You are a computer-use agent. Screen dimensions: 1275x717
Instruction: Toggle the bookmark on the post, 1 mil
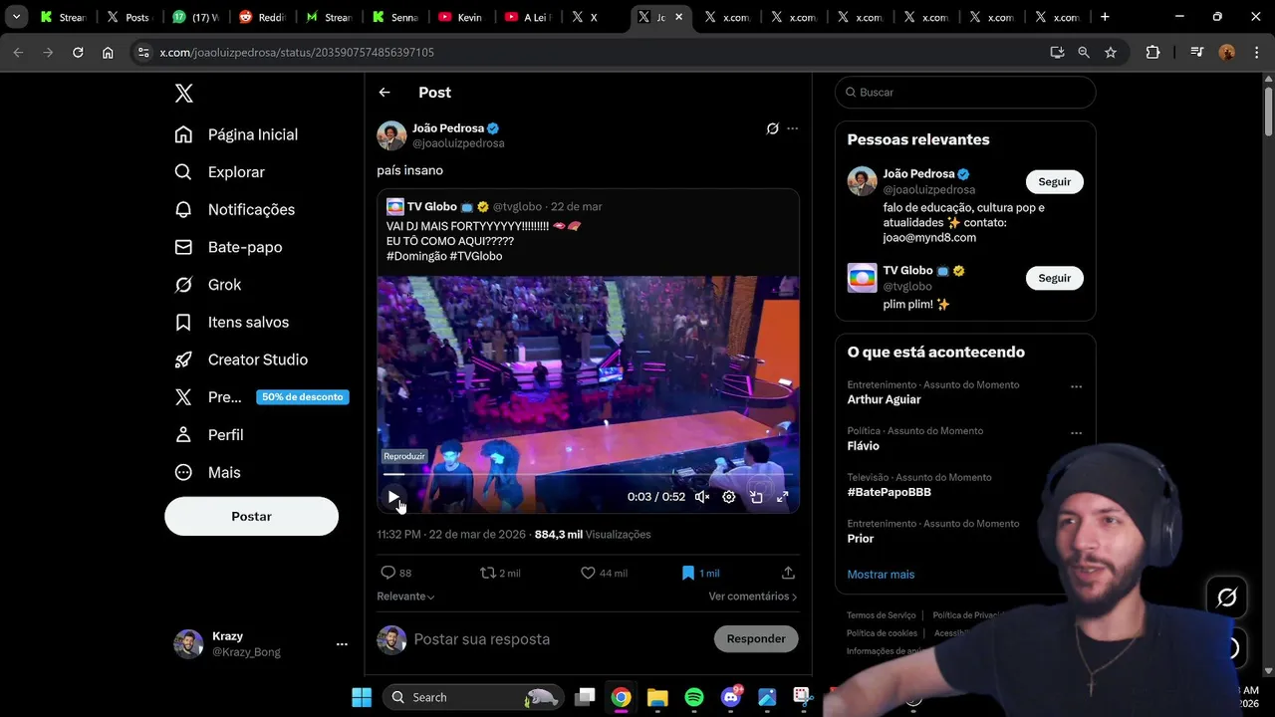(700, 573)
